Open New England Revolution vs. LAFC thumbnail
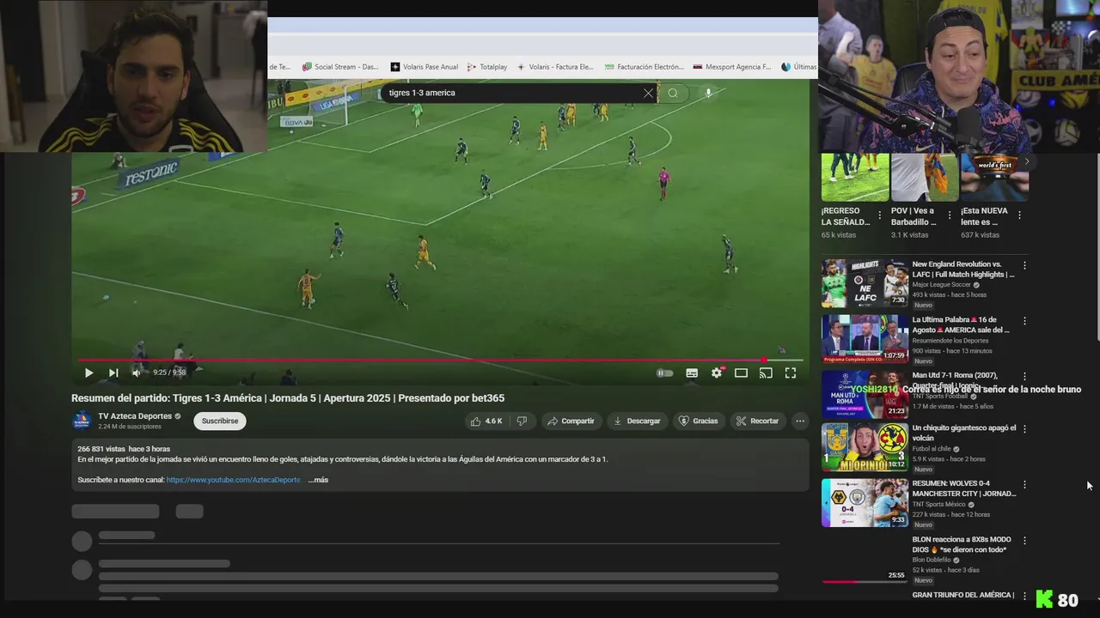Viewport: 1100px width, 618px height. tap(865, 283)
